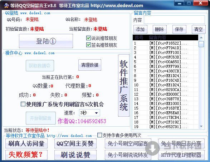This screenshot has height=162, width=210.
Task: Select row 18 [M][ftc=2F3192]
Action: [166, 122]
